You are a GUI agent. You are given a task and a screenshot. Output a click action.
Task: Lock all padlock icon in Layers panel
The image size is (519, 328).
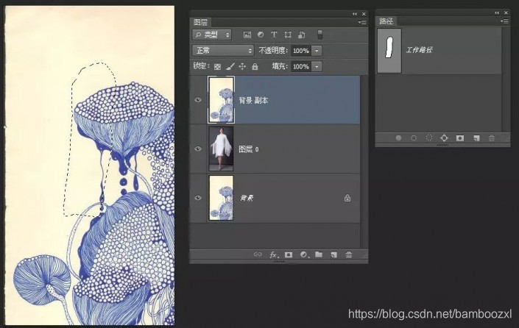click(x=255, y=66)
